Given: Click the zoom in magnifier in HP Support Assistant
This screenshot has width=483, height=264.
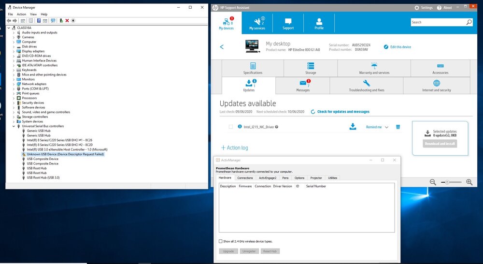Looking at the screenshot, I should (469, 182).
